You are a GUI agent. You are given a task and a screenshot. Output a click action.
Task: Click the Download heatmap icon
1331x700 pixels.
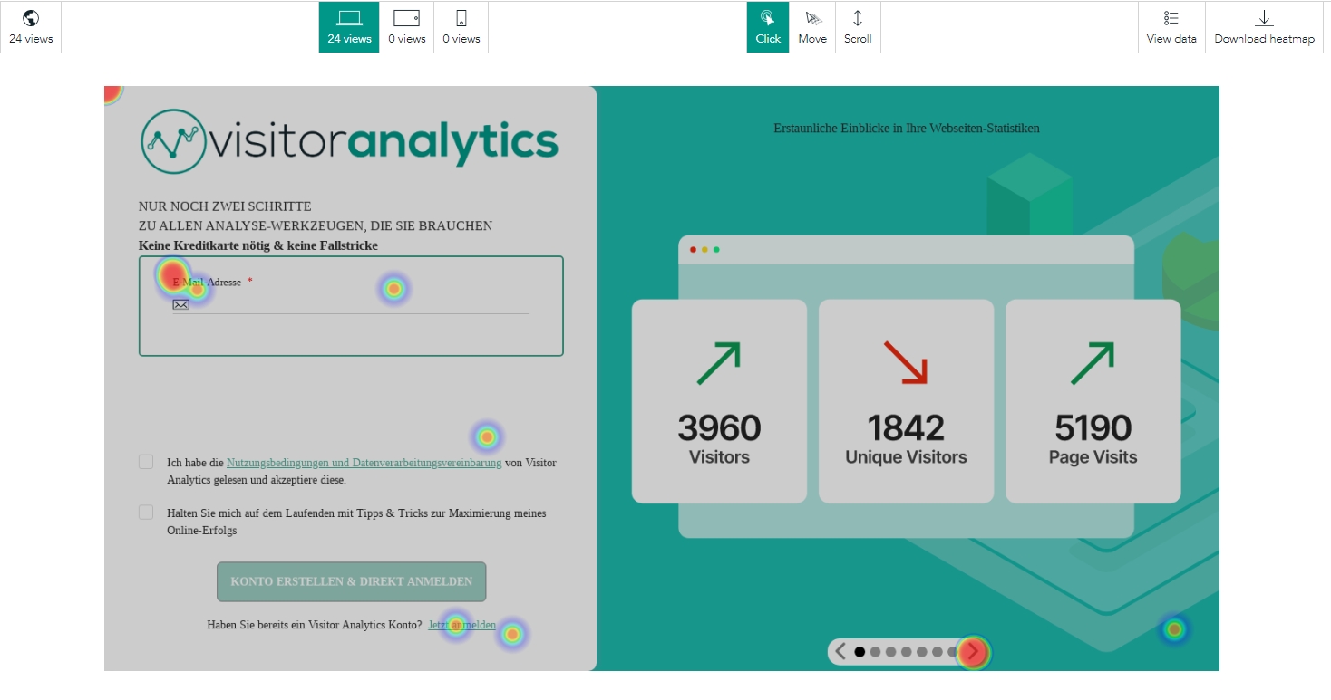[1264, 19]
